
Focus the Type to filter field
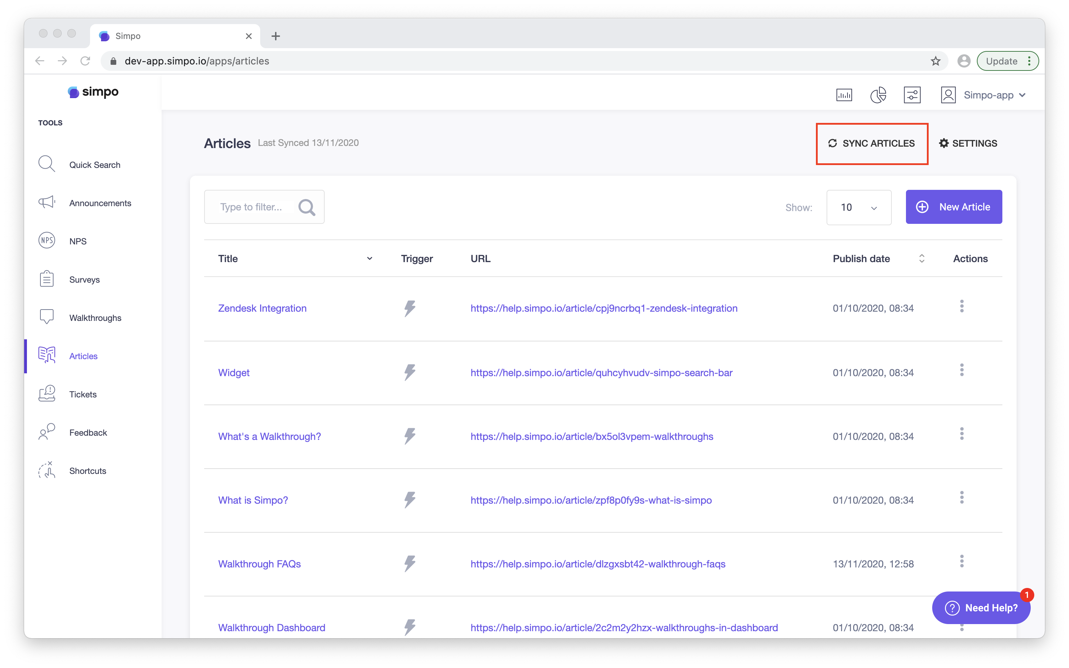264,207
